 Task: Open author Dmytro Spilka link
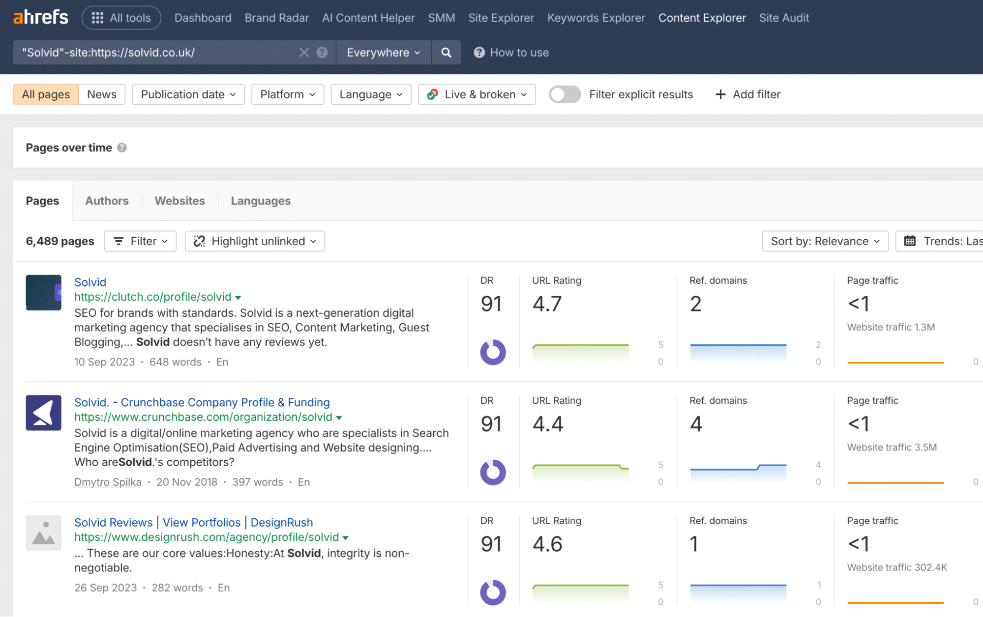[108, 482]
